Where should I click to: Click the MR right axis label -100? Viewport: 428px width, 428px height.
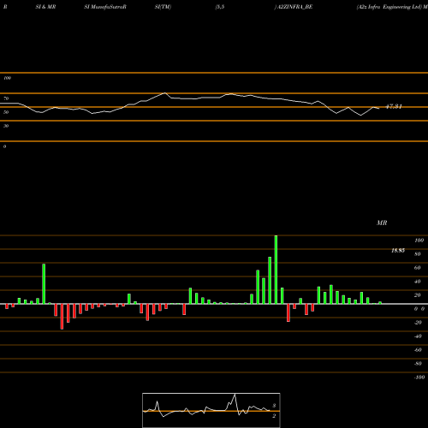419,377
